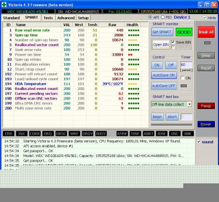Image resolution: width=219 pixels, height=202 pixels.
Task: Select the Raw read error rate row
Action: (75, 30)
